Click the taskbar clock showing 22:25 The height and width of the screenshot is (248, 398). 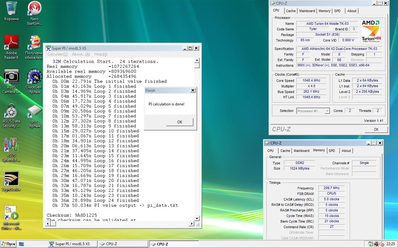[x=390, y=244]
